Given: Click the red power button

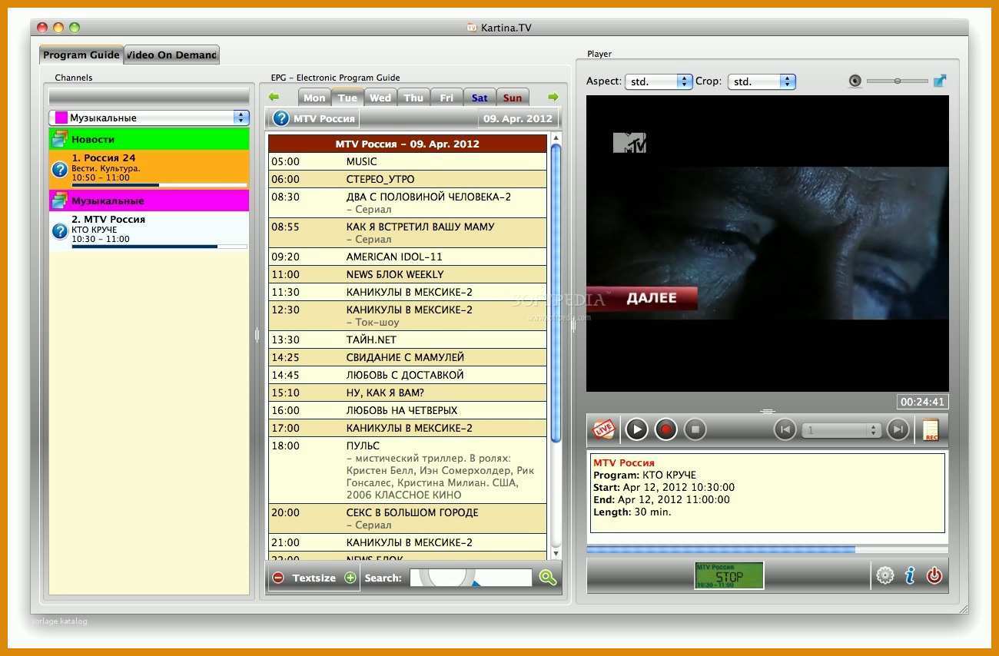Looking at the screenshot, I should pyautogui.click(x=934, y=575).
